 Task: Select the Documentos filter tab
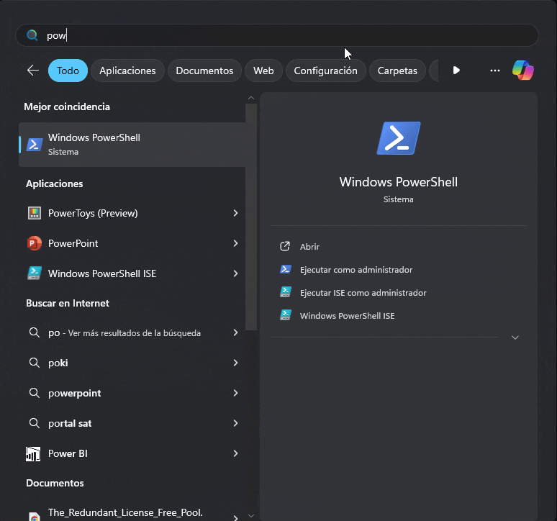[204, 71]
